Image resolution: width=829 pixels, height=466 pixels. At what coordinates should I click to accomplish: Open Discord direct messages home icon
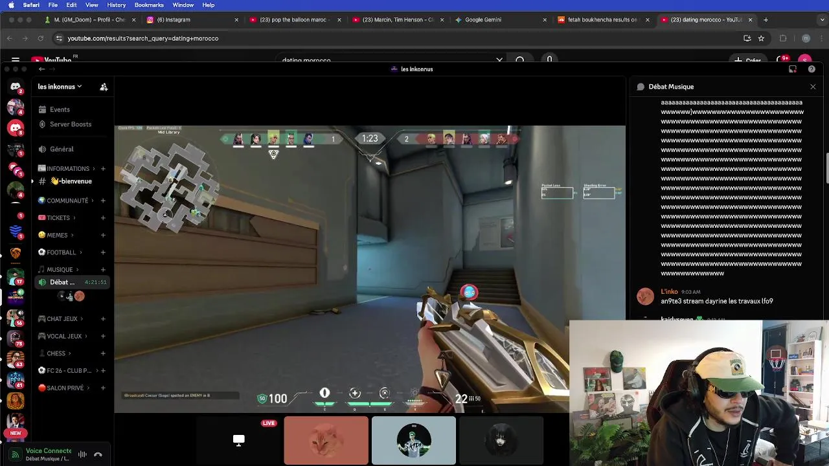16,86
